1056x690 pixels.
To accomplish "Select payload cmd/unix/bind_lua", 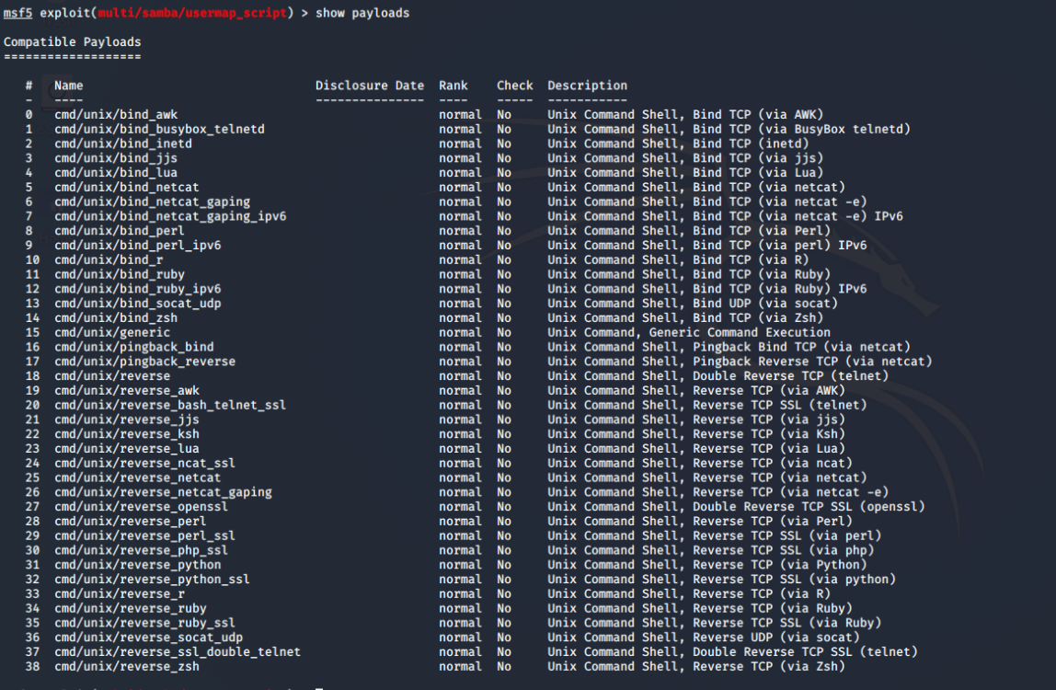I will [x=116, y=173].
